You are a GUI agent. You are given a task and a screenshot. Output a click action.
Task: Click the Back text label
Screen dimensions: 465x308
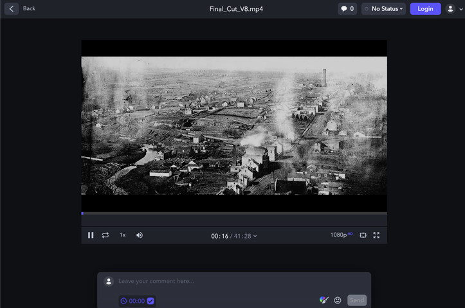click(29, 8)
